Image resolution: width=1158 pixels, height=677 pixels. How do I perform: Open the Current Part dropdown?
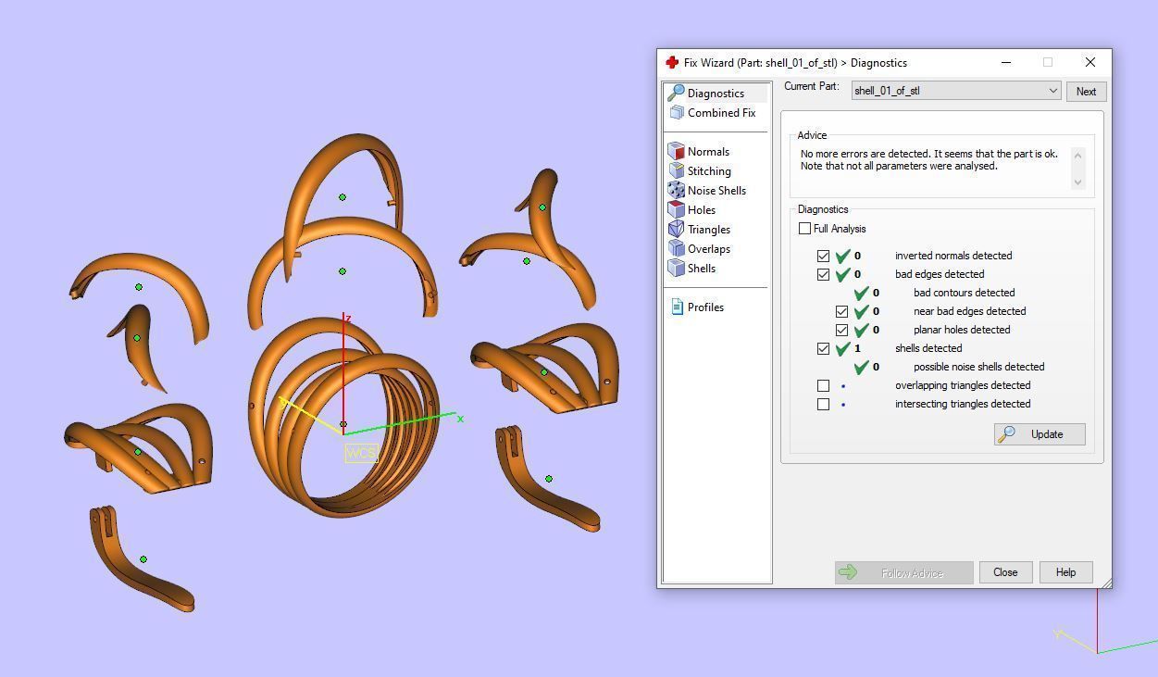tap(956, 91)
